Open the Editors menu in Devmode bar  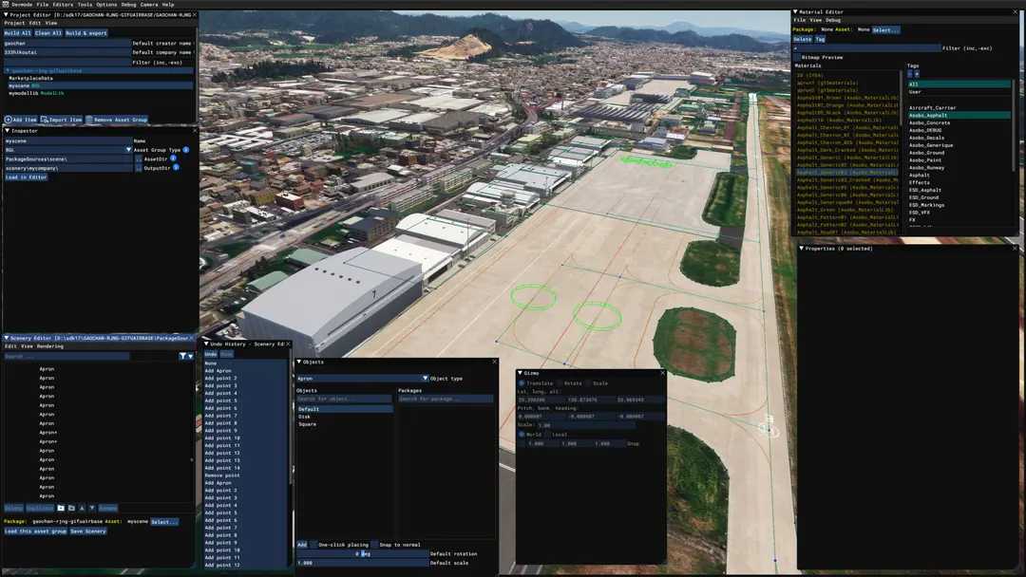click(x=63, y=4)
